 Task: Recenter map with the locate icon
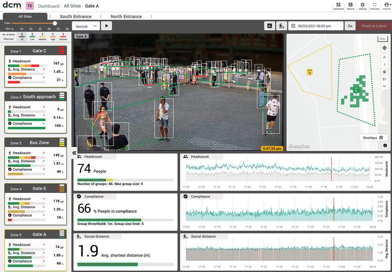pos(384,48)
